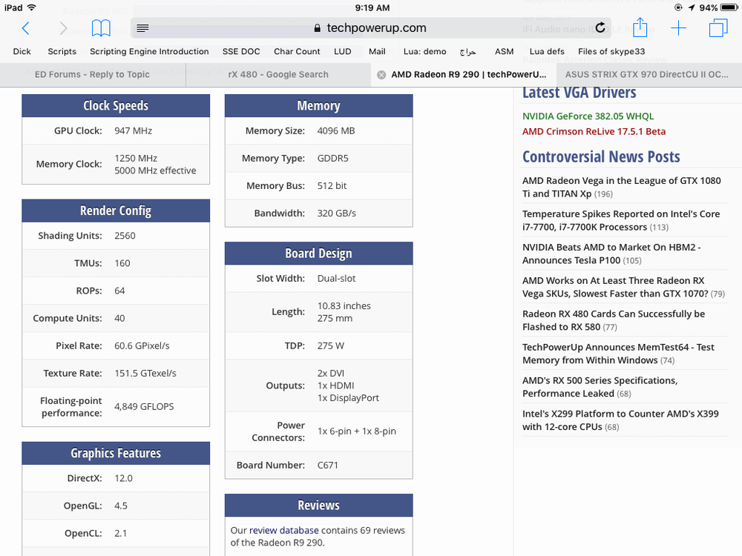The height and width of the screenshot is (556, 742).
Task: Open the SSE DOC bookmark
Action: [241, 51]
